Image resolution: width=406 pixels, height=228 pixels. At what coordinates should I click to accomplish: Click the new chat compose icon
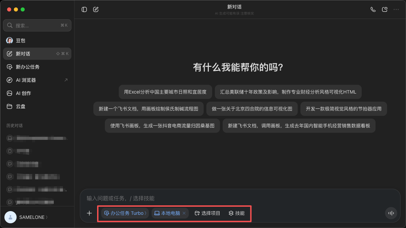[96, 9]
